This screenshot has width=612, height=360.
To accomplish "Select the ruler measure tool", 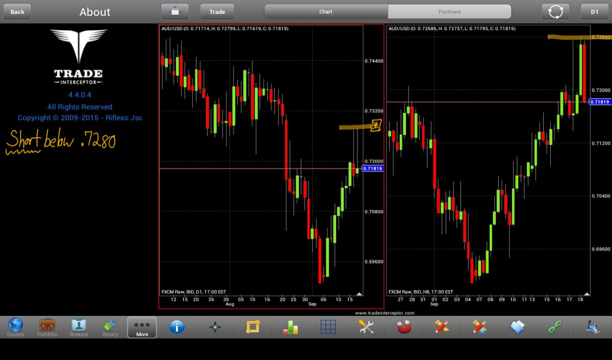I will coord(253,327).
